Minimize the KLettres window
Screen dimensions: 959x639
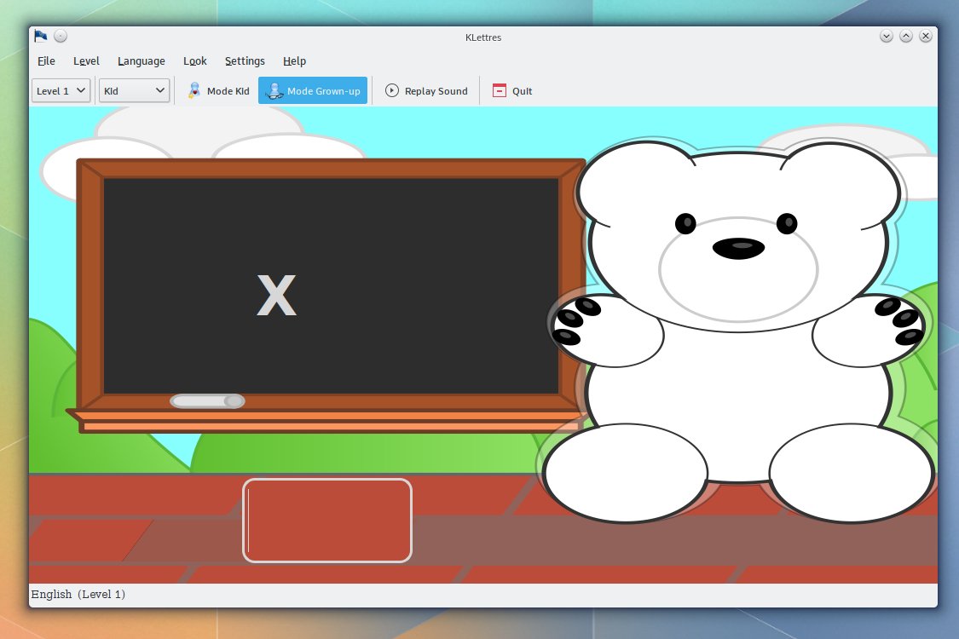(x=887, y=36)
